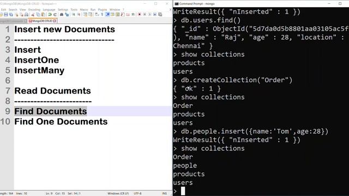
Task: Click the Cut (scissors) toolbar icon
Action: (x=33, y=15)
